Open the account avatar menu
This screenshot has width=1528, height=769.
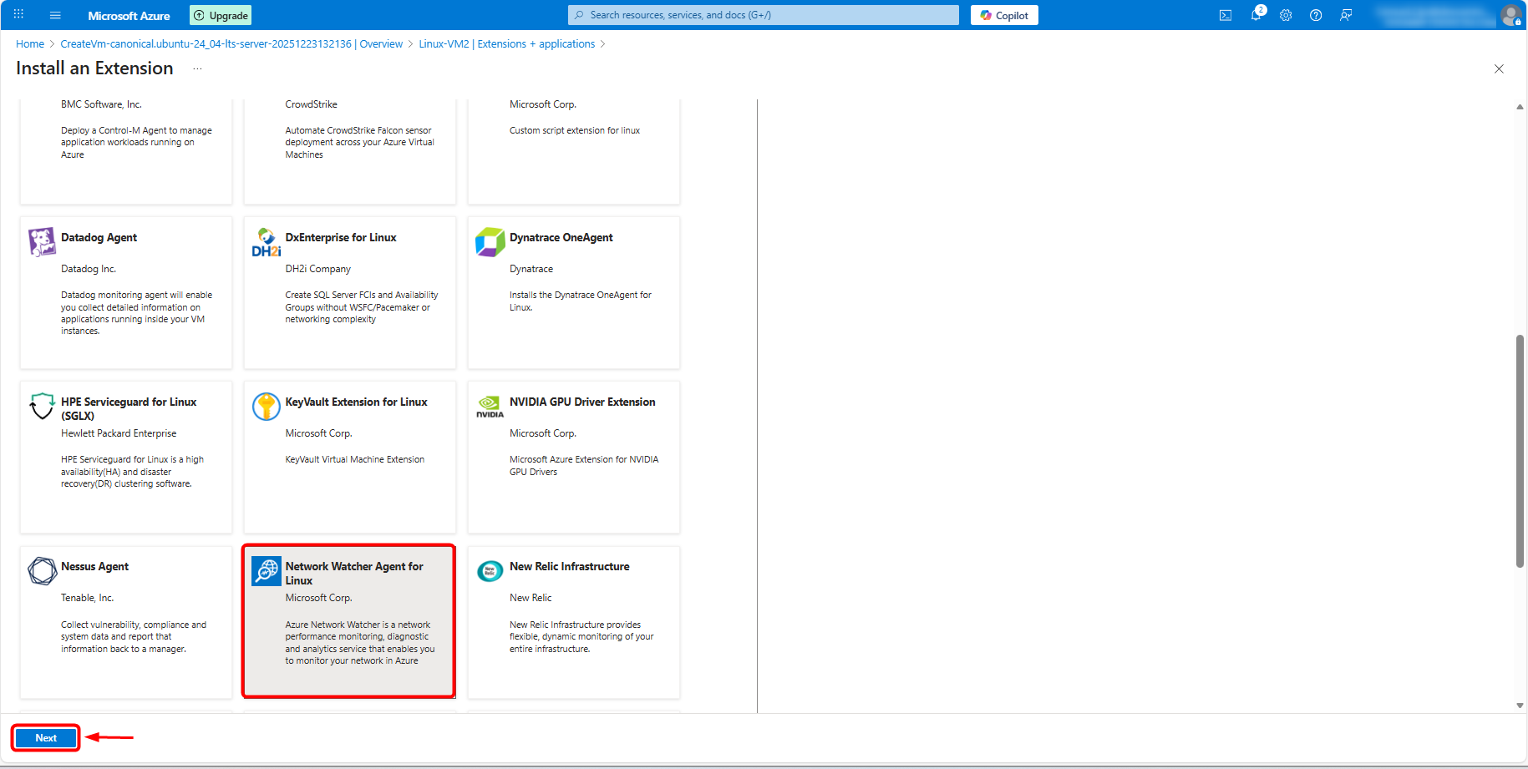[1510, 15]
